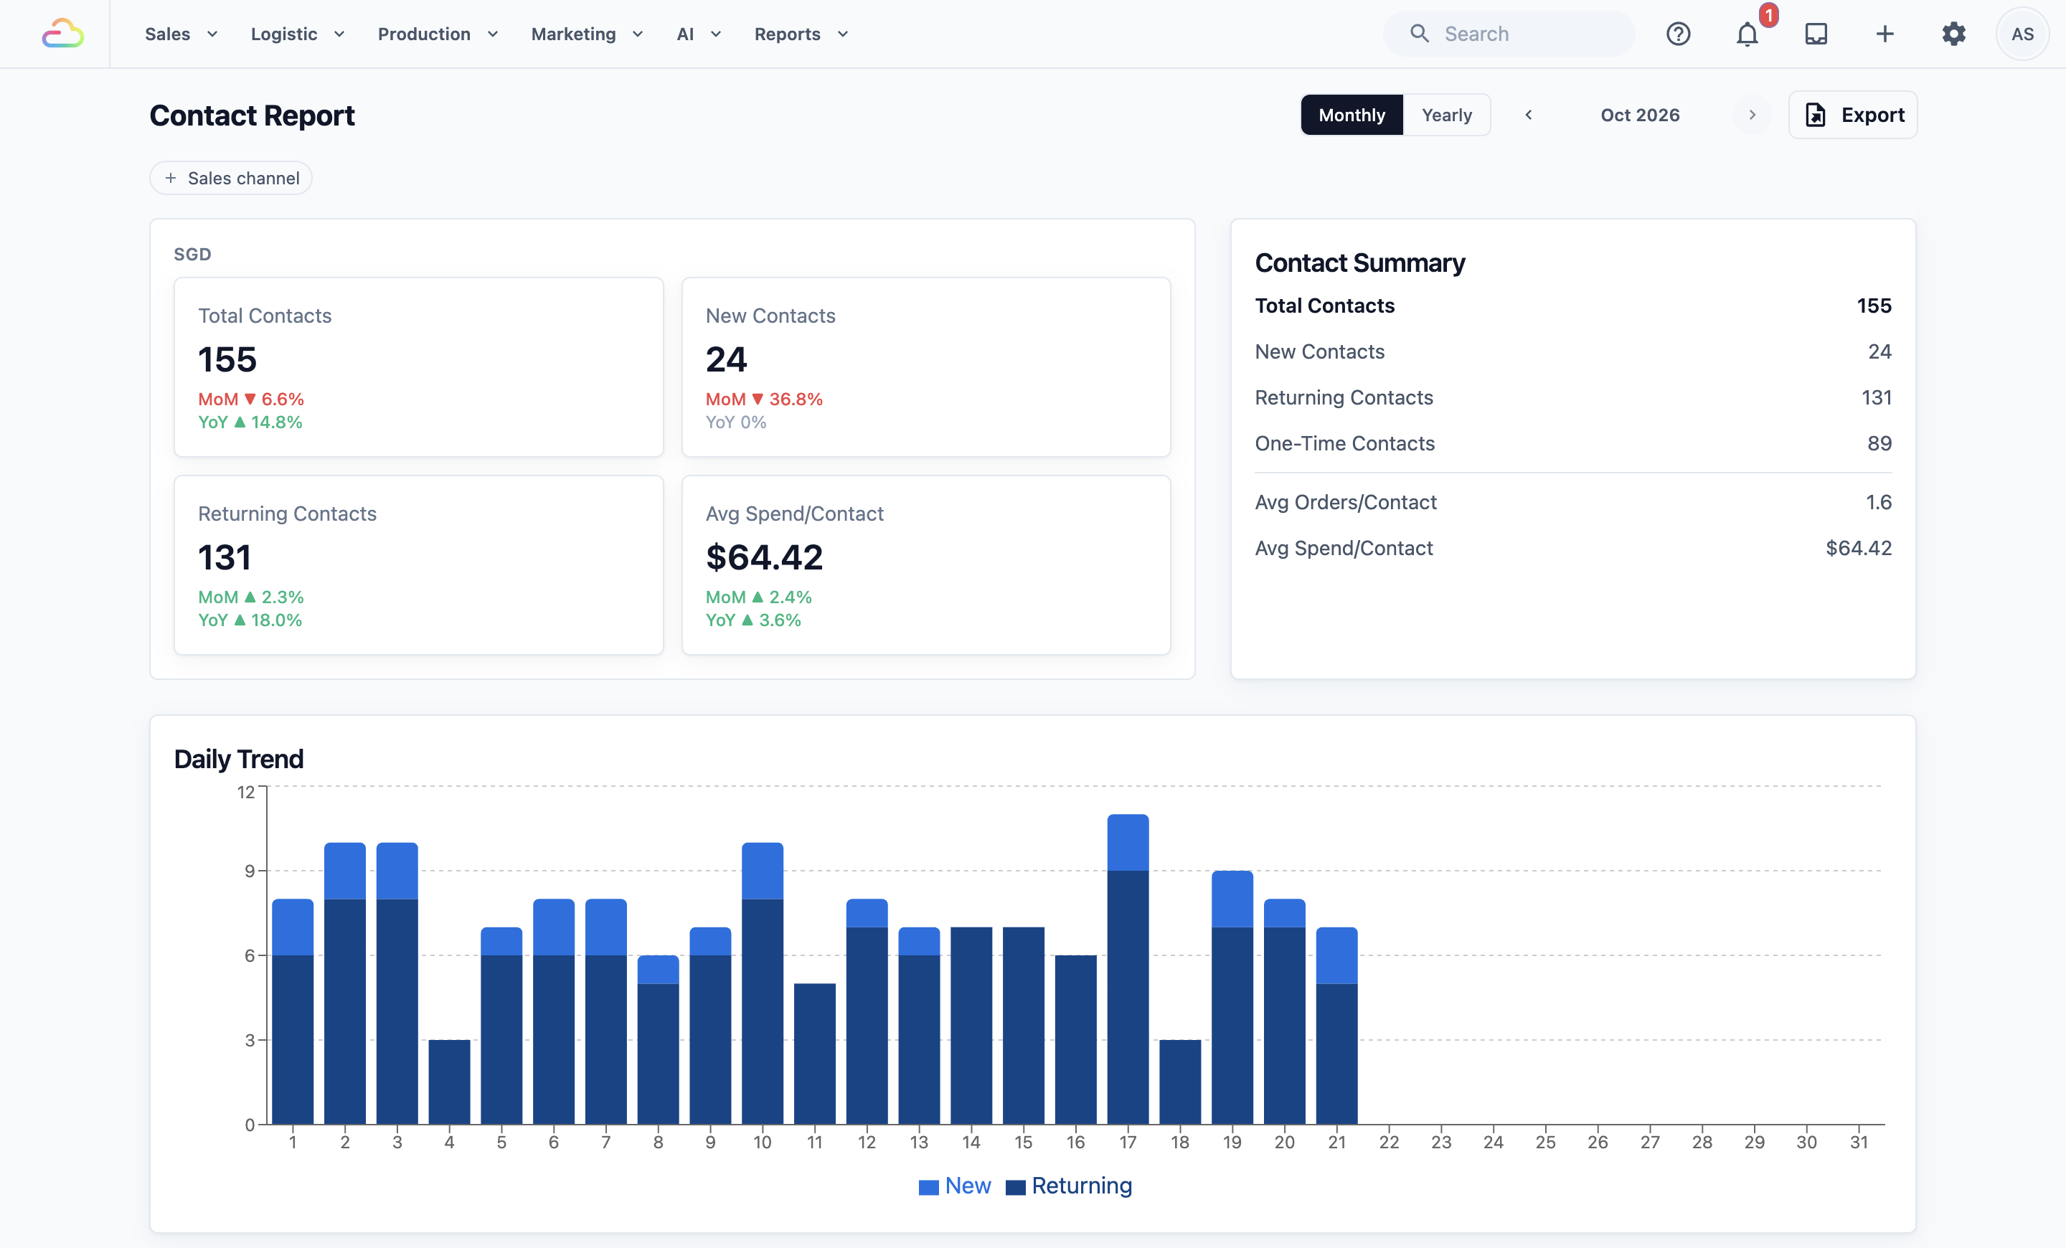
Task: Toggle the Returning series in chart legend
Action: pyautogui.click(x=1069, y=1186)
